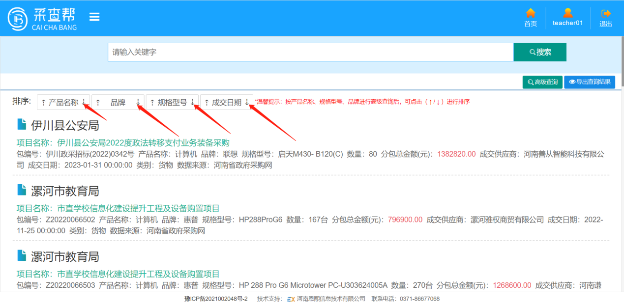624x306 pixels.
Task: Click the 成交日期 sort label
Action: pos(227,103)
